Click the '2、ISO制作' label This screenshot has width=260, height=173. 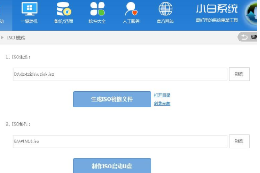(18, 124)
